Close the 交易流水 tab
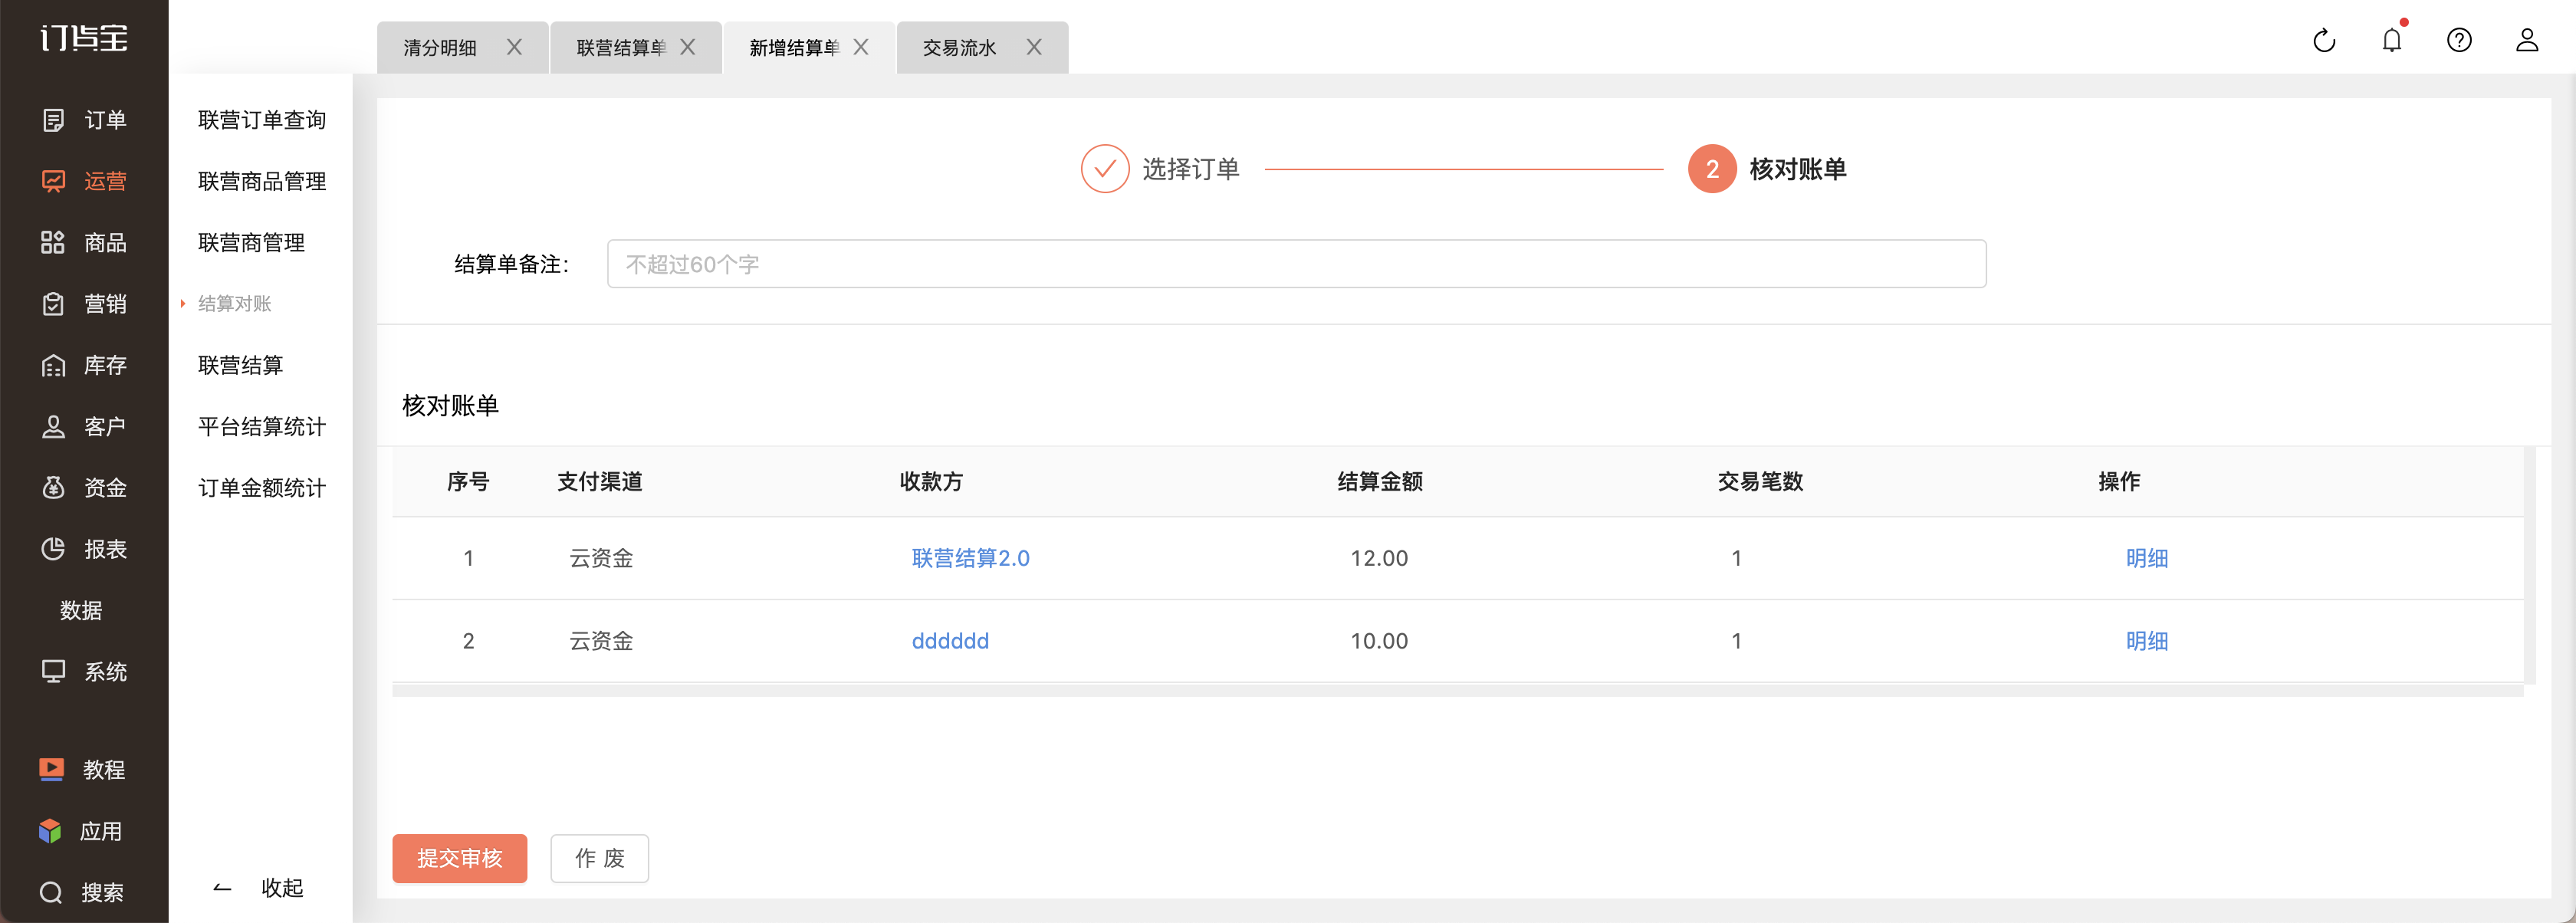2576x923 pixels. coord(1034,47)
